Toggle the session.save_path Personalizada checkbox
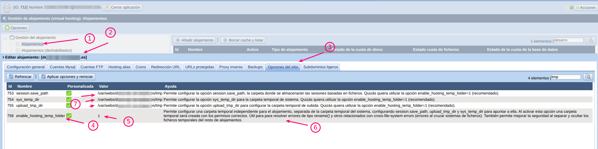Image resolution: width=598 pixels, height=149 pixels. [69, 93]
